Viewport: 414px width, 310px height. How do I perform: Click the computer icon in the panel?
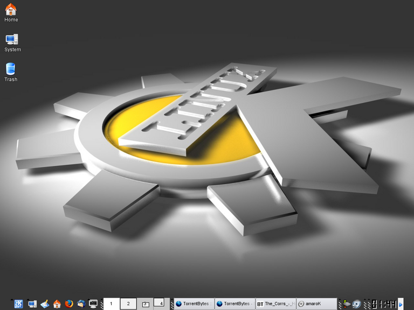pos(32,304)
